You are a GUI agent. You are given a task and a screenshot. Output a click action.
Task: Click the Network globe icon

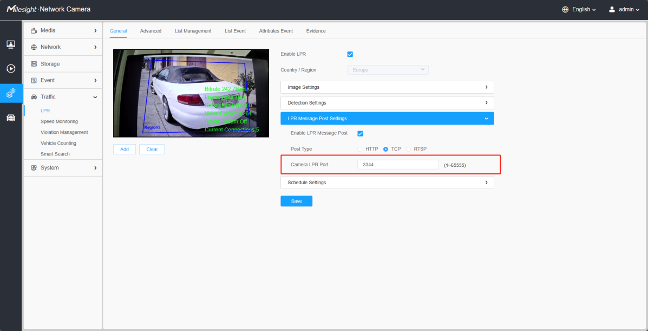[34, 47]
